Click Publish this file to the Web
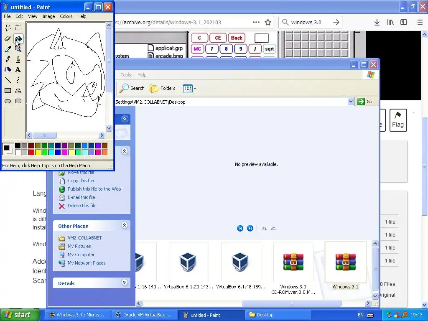Viewport: 428px width, 321px height. pyautogui.click(x=94, y=189)
